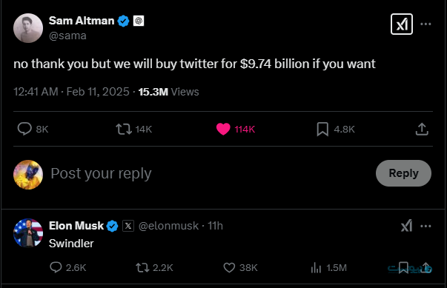Repost Sam Altman's tweet with 14K reposts
This screenshot has width=447, height=288.
[124, 129]
